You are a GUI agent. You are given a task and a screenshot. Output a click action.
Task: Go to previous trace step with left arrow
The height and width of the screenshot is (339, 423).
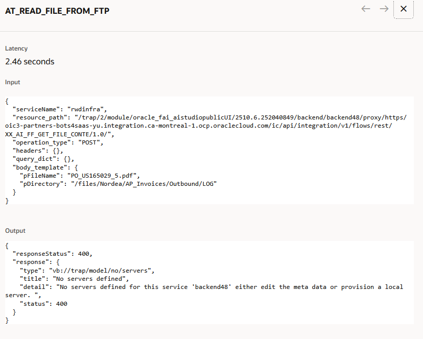366,9
